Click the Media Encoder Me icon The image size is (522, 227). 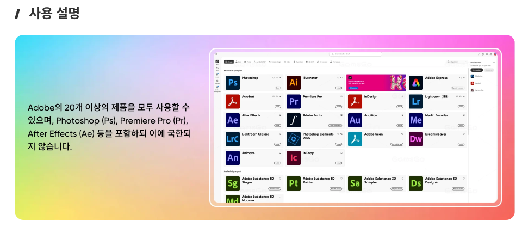pyautogui.click(x=416, y=120)
